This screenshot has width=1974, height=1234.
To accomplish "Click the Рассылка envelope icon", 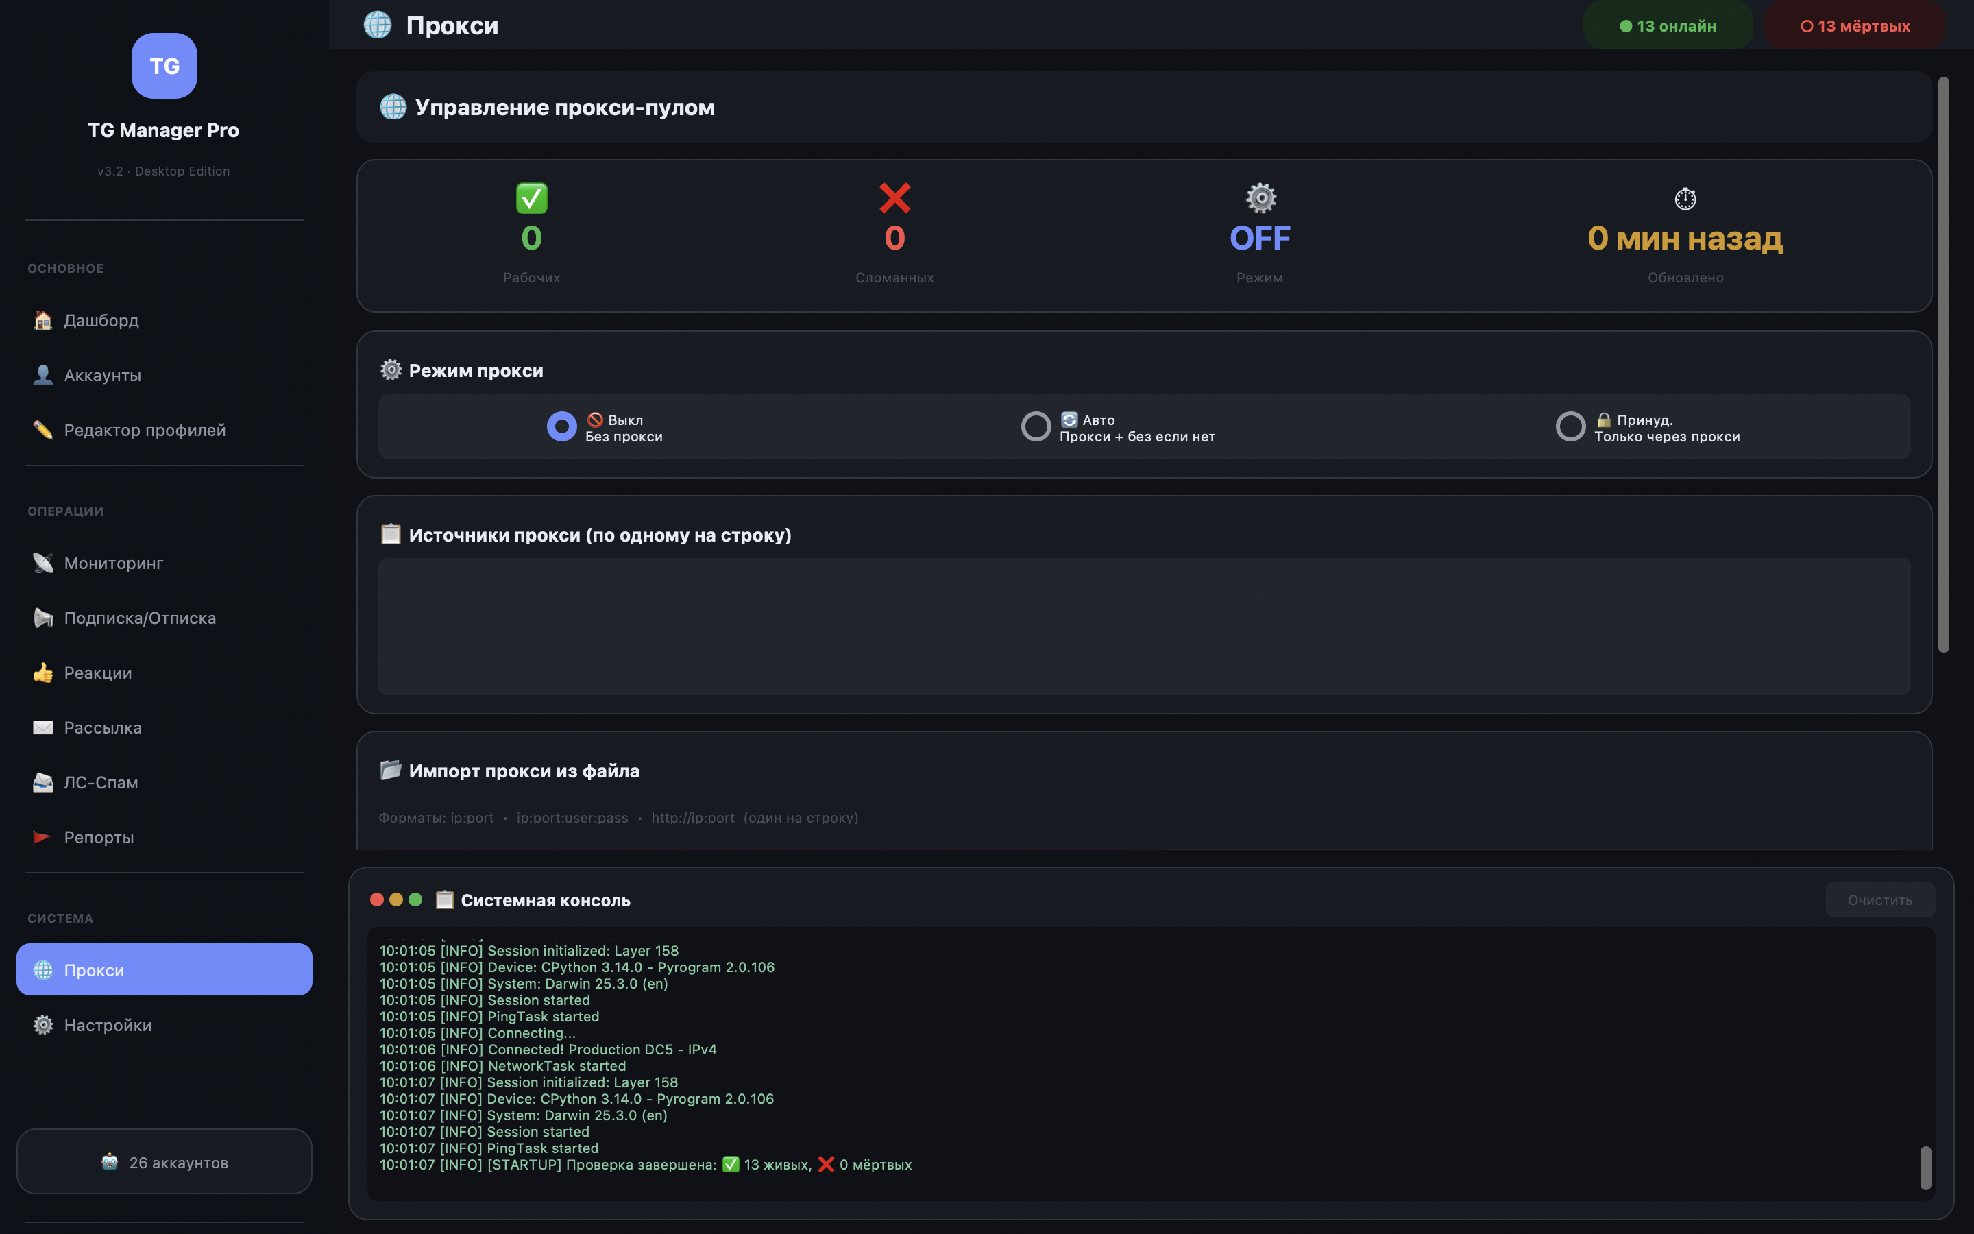I will 42,727.
